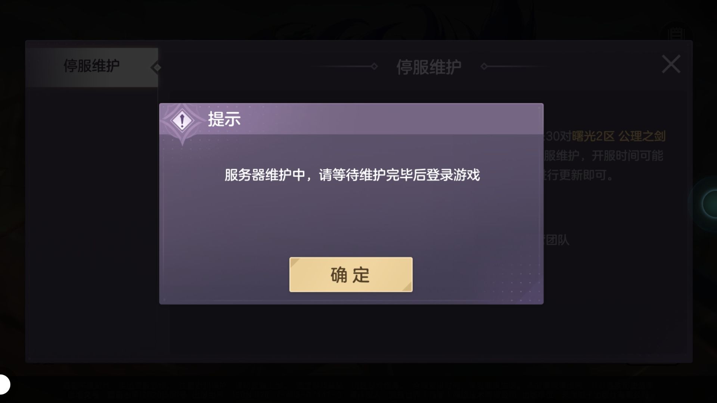The height and width of the screenshot is (403, 717).
Task: Click the 团队 signature text
Action: tap(557, 240)
